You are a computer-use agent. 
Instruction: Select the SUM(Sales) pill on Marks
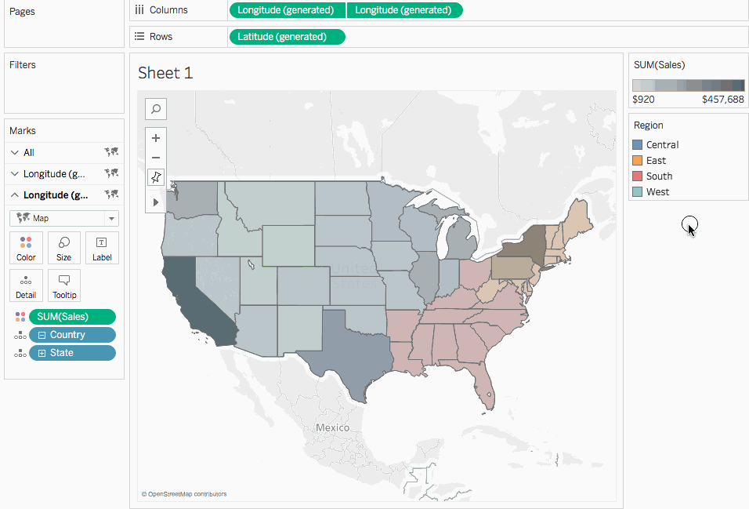pos(72,317)
